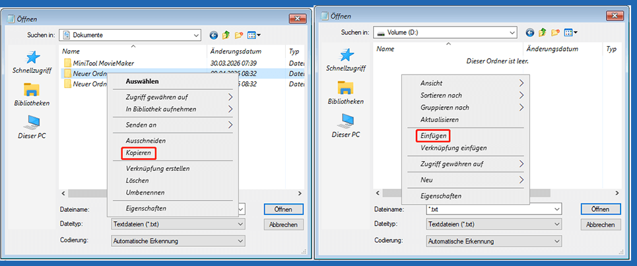Open Senden an submenu
The image size is (637, 266).
173,125
